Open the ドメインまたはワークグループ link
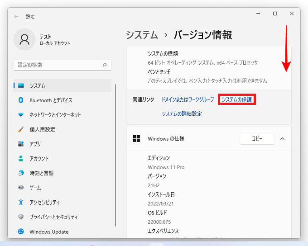Viewport: 308px width, 246px height. click(x=188, y=99)
